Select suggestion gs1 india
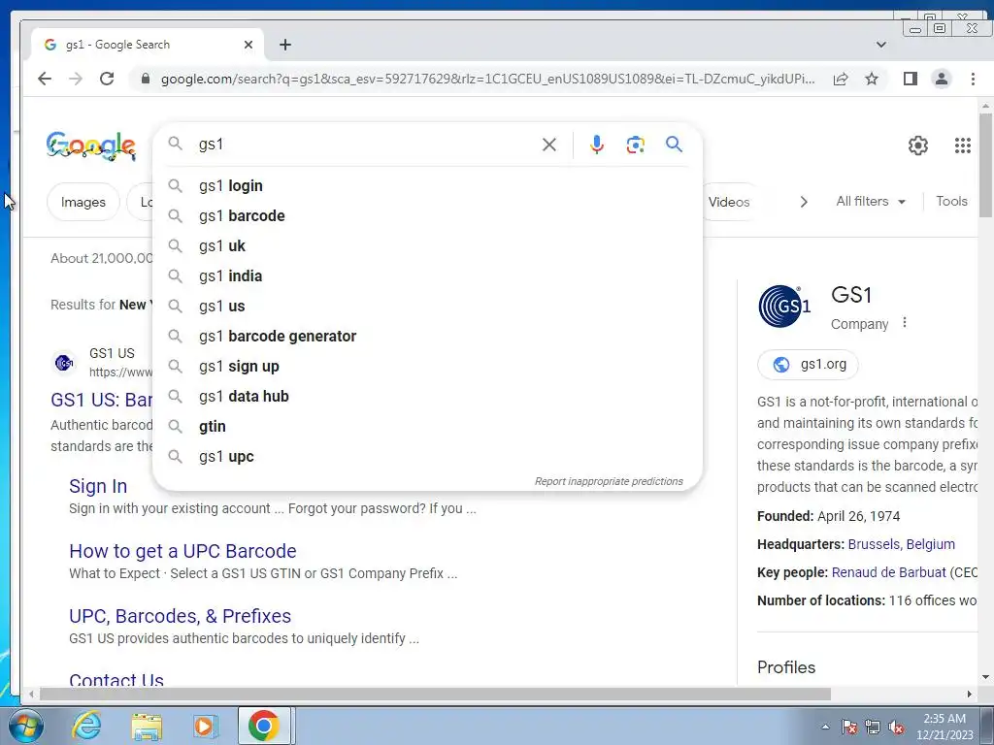 (x=428, y=276)
